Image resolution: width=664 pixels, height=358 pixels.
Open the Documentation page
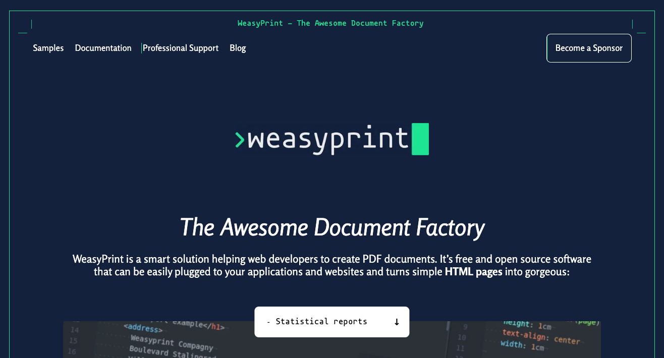(x=103, y=48)
